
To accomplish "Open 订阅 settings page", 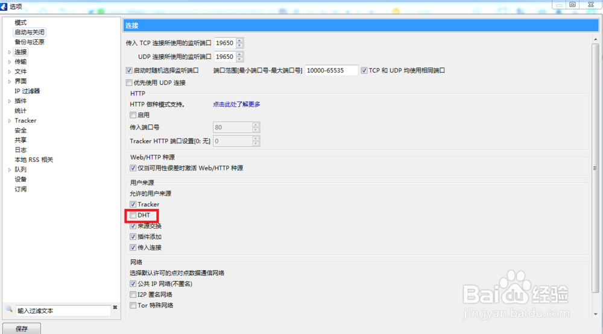I will tap(21, 189).
